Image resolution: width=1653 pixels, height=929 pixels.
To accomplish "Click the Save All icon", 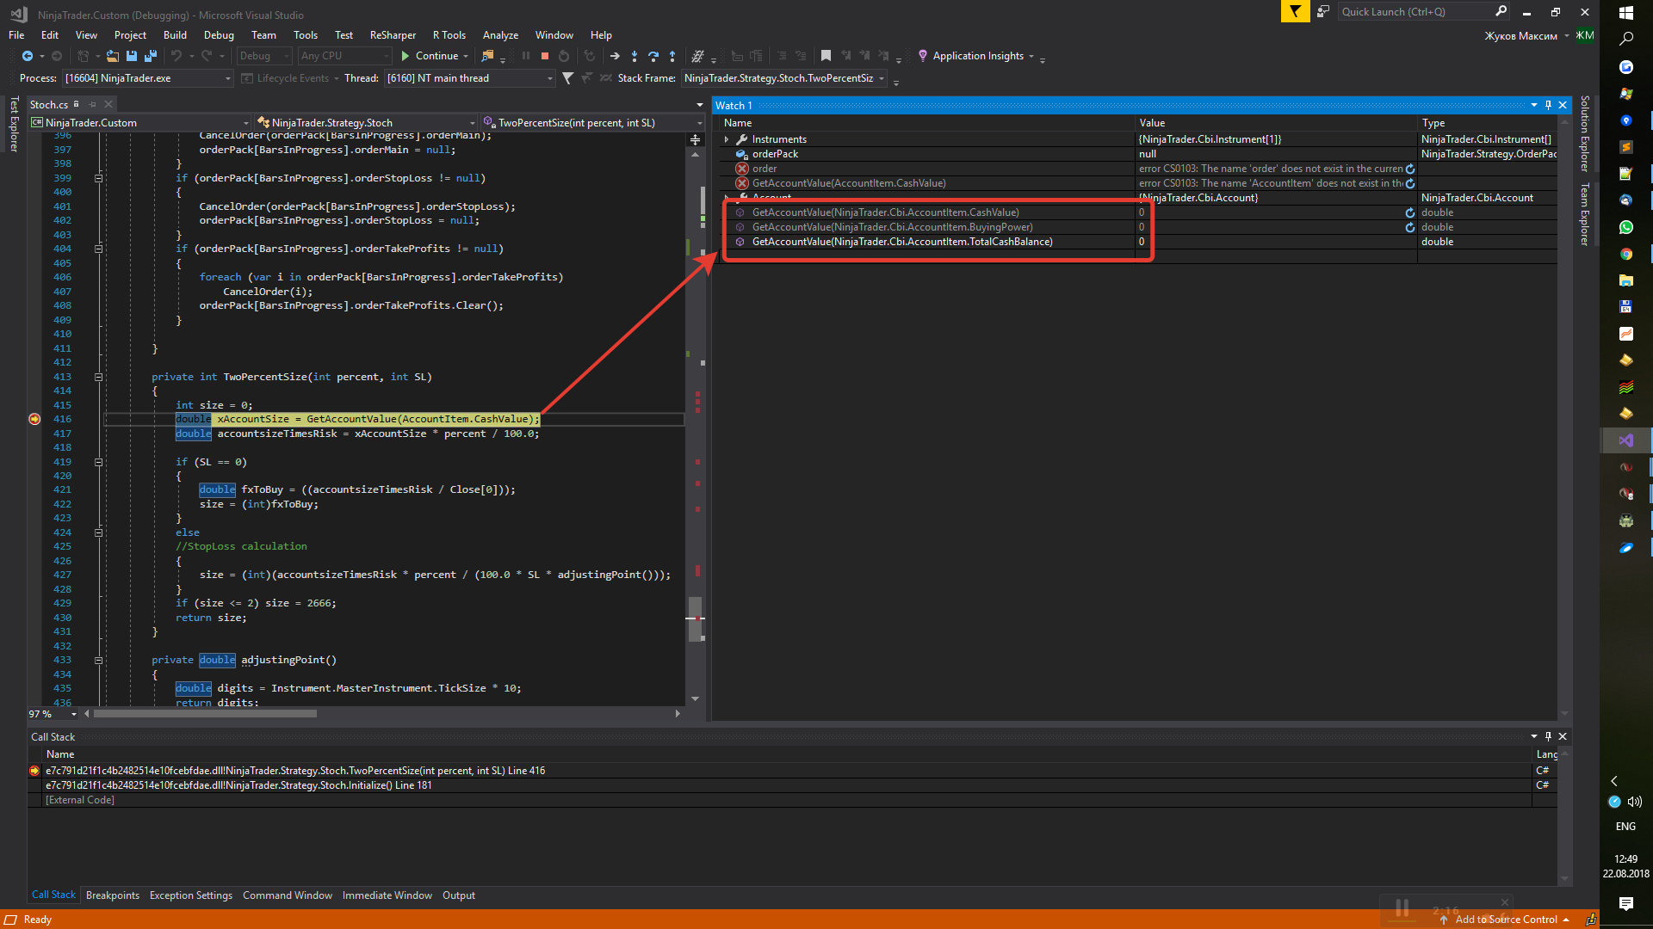I will tap(151, 56).
